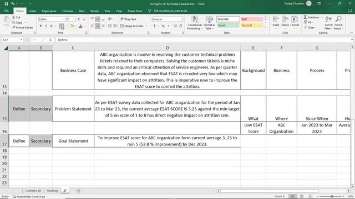Click Decrease Indent icon
The width and height of the screenshot is (355, 199).
coord(110,26)
